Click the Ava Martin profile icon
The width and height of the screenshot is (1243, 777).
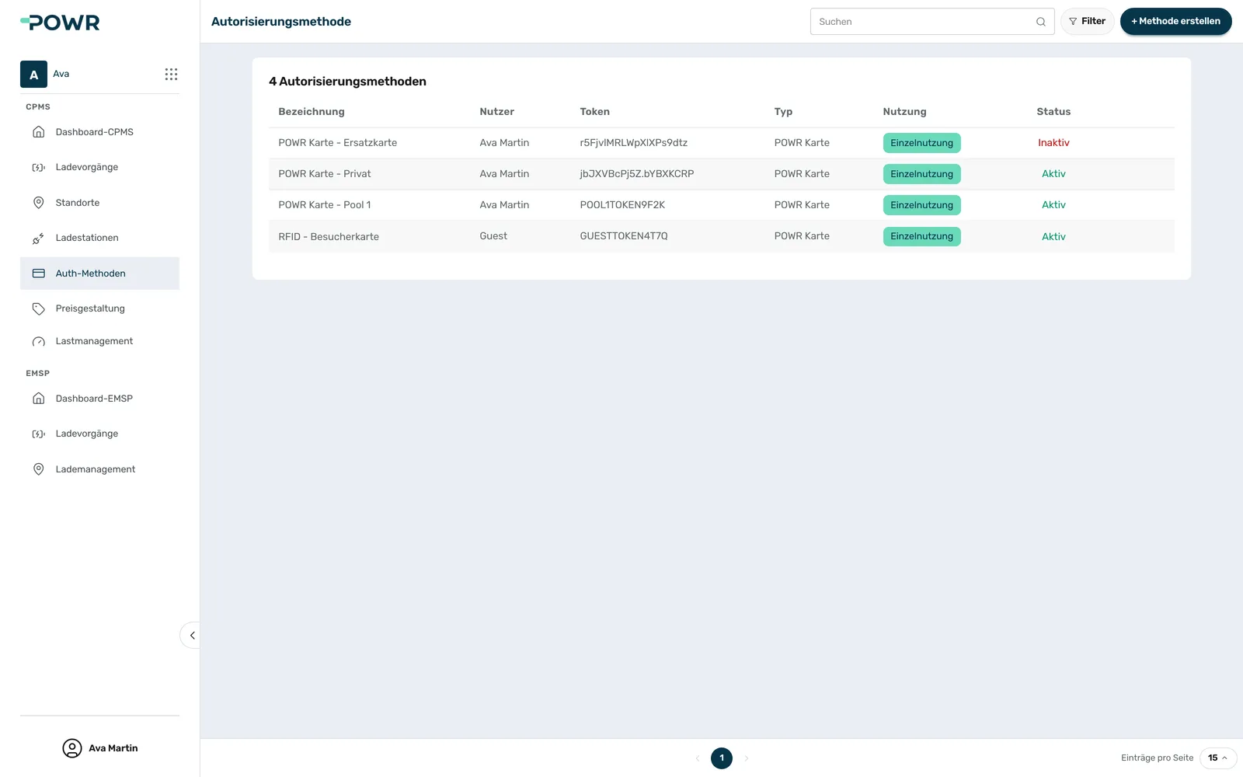[x=72, y=748]
